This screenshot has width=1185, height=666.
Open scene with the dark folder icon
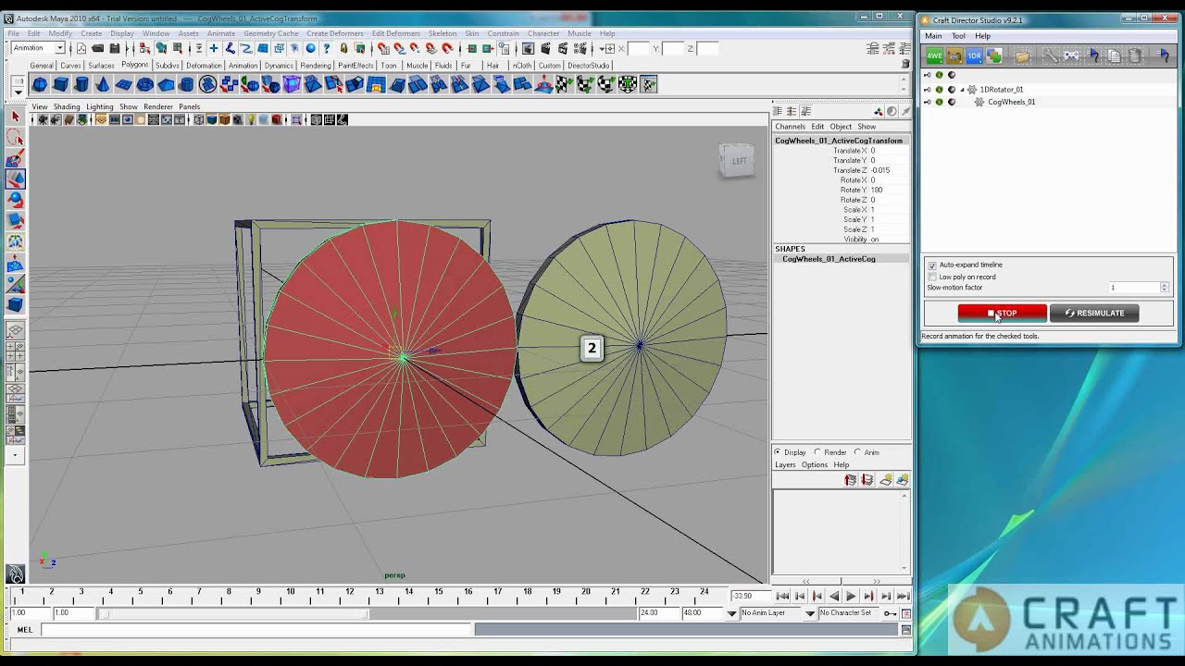(x=97, y=48)
